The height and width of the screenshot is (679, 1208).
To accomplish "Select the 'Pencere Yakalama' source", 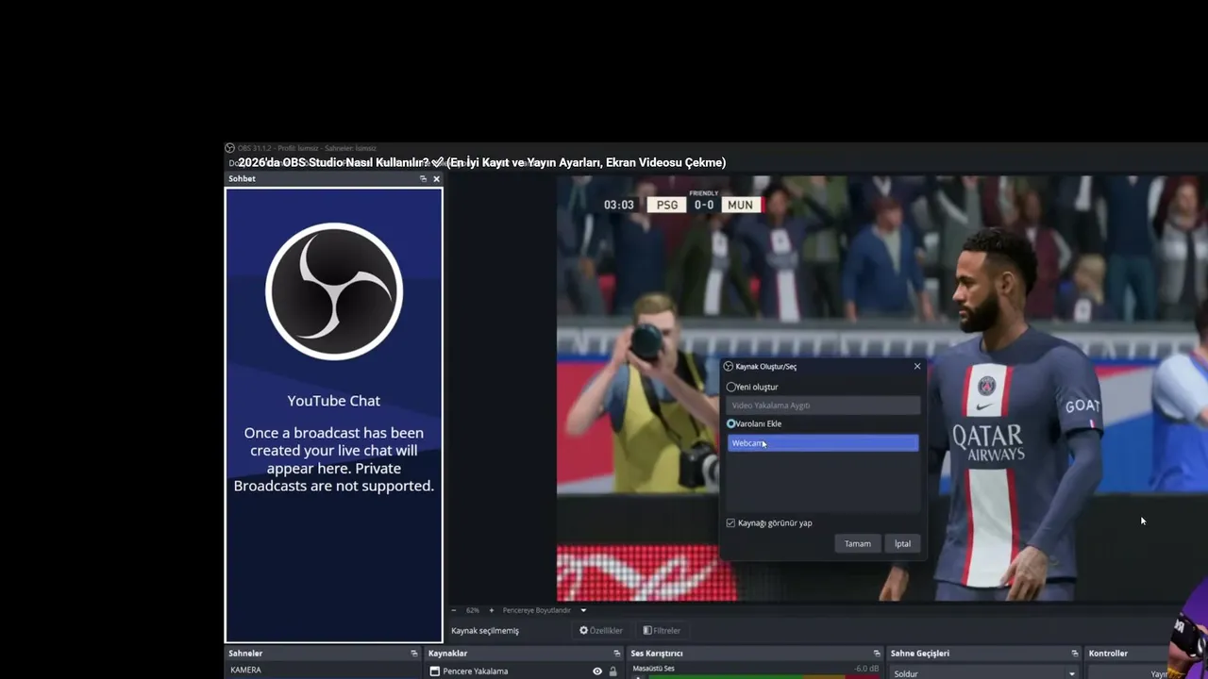I will [x=476, y=671].
